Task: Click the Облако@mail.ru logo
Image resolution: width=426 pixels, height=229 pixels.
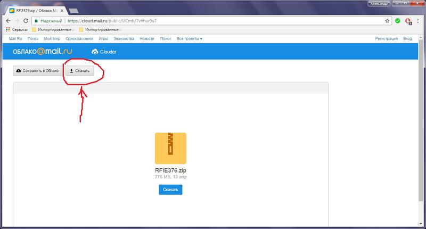Action: pos(43,51)
